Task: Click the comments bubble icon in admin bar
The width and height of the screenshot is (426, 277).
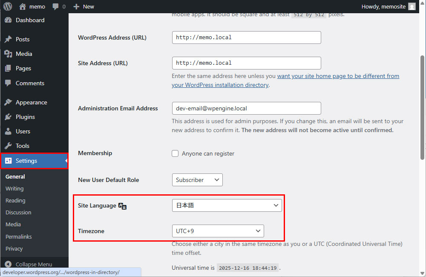Action: point(55,6)
